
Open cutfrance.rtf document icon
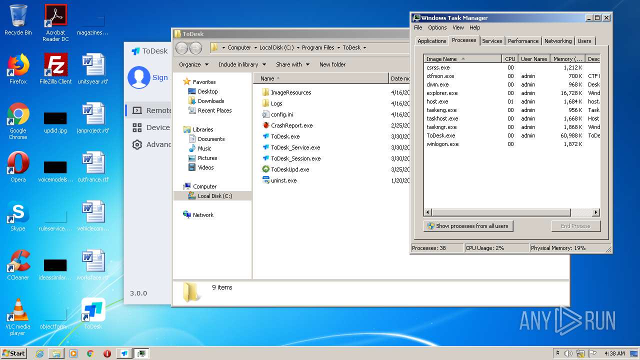coord(93,166)
